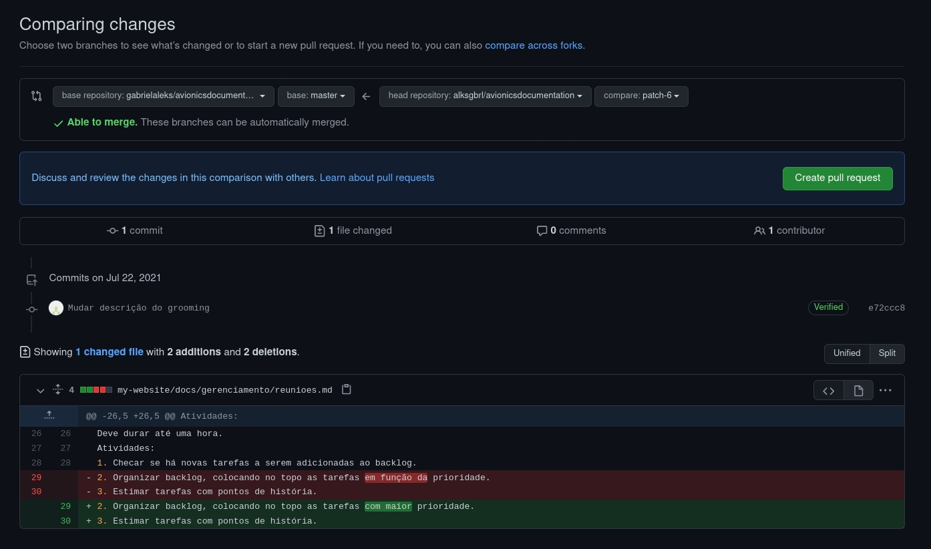Image resolution: width=931 pixels, height=549 pixels.
Task: Click the commits push icon on timeline
Action: pos(31,281)
